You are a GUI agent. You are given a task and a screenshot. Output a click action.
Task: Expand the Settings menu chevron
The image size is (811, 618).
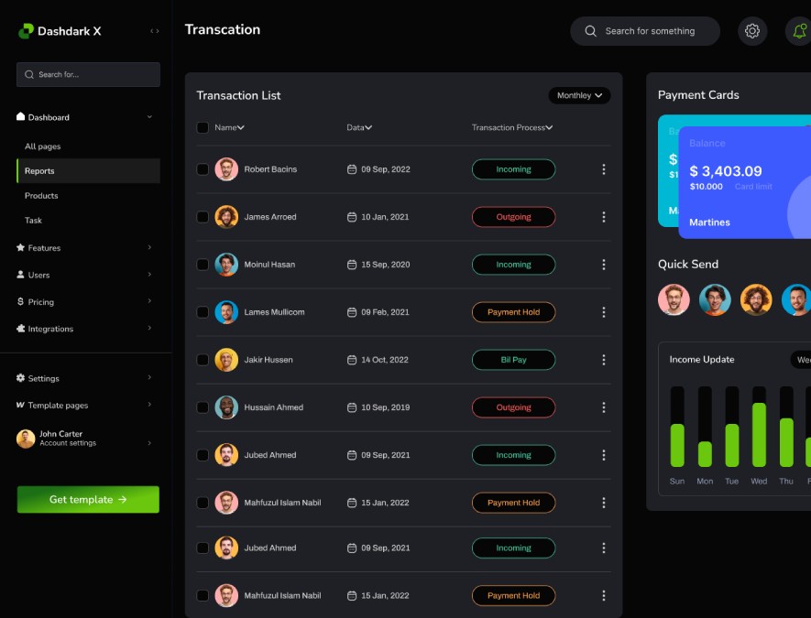(x=149, y=378)
